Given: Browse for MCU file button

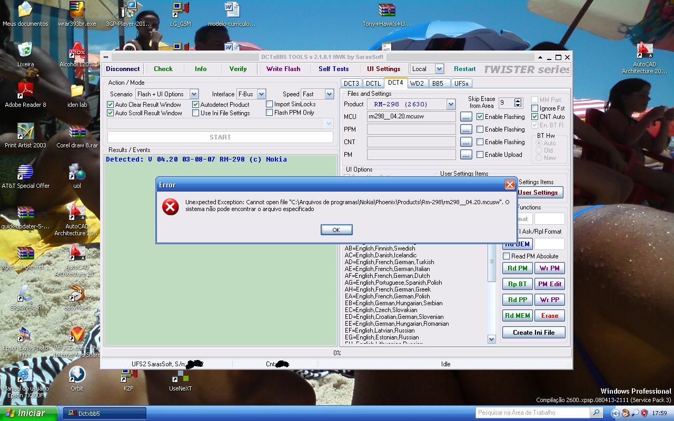Looking at the screenshot, I should [x=466, y=117].
